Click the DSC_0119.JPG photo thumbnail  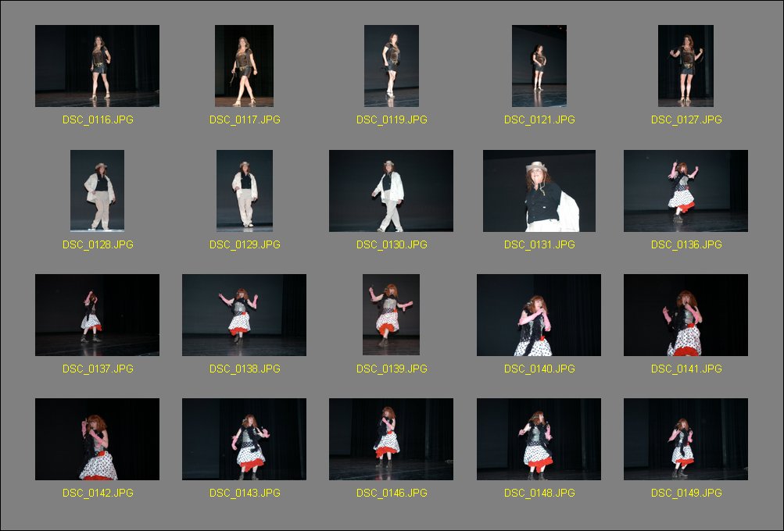point(392,66)
